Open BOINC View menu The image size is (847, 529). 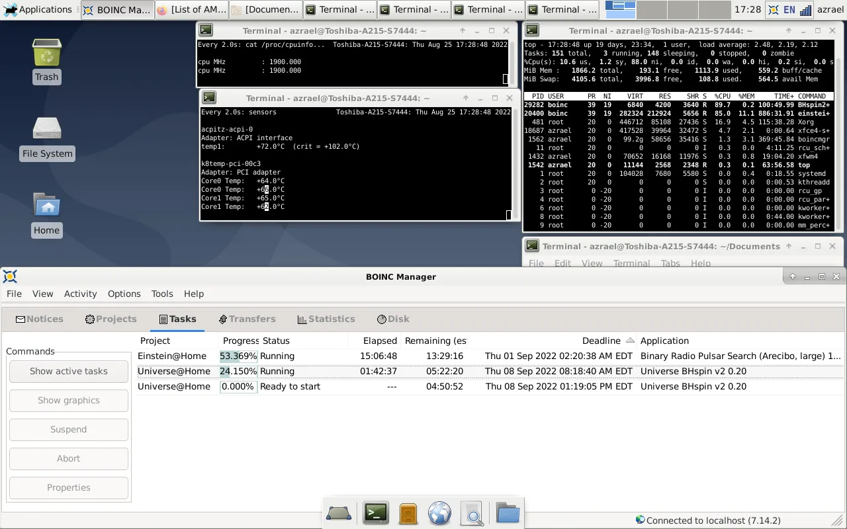coord(42,294)
